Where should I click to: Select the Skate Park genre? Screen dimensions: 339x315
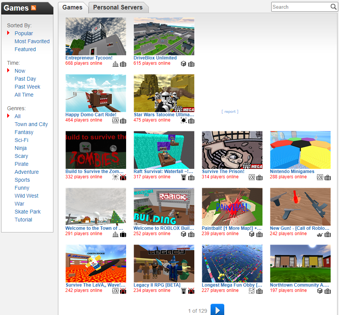pyautogui.click(x=28, y=212)
